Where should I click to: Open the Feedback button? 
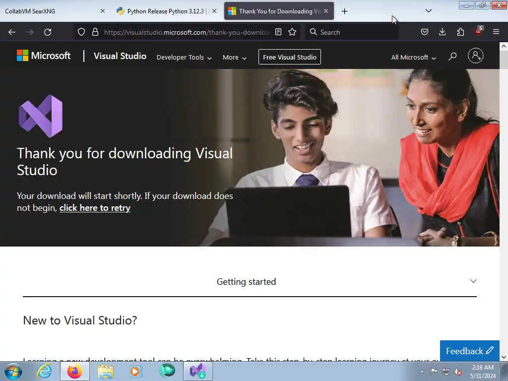469,351
